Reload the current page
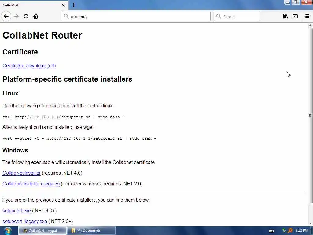Viewport: 313px width, 235px height. coord(26,16)
